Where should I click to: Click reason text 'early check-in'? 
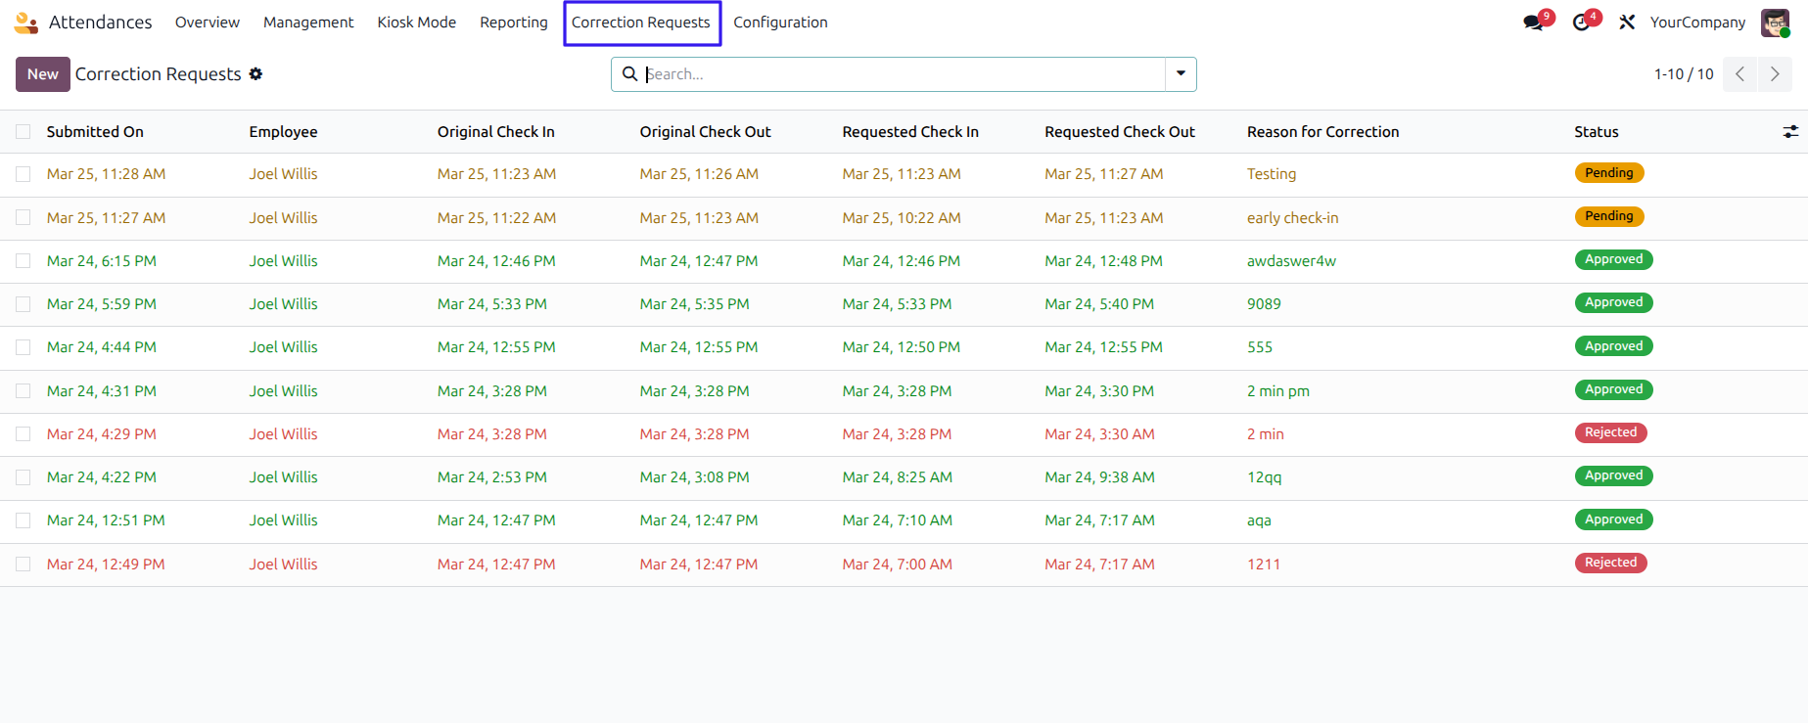coord(1292,218)
